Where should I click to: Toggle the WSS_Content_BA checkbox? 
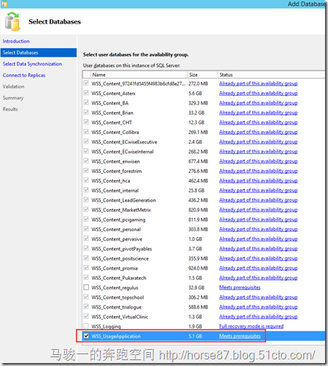(86, 102)
